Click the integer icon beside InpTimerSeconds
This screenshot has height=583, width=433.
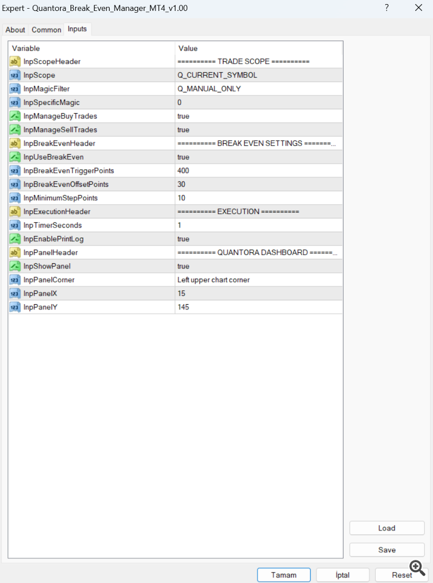point(15,225)
